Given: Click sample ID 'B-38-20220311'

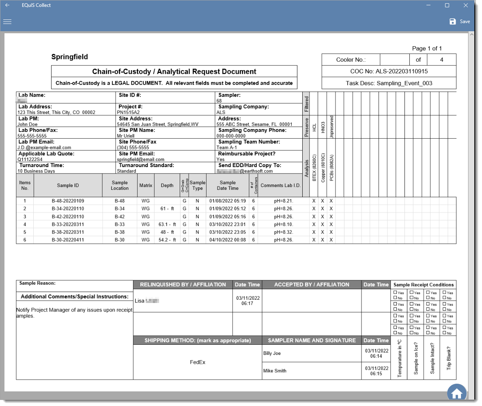Looking at the screenshot, I should (68, 232).
